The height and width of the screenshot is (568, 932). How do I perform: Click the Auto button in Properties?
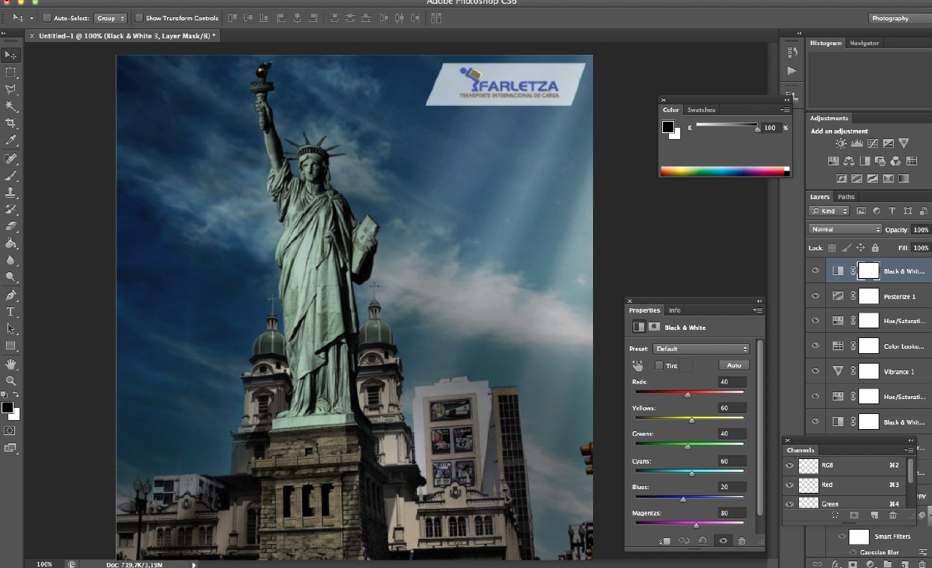click(x=734, y=365)
